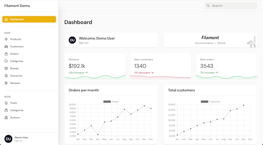Click the 3% decrease text

[x=142, y=73]
